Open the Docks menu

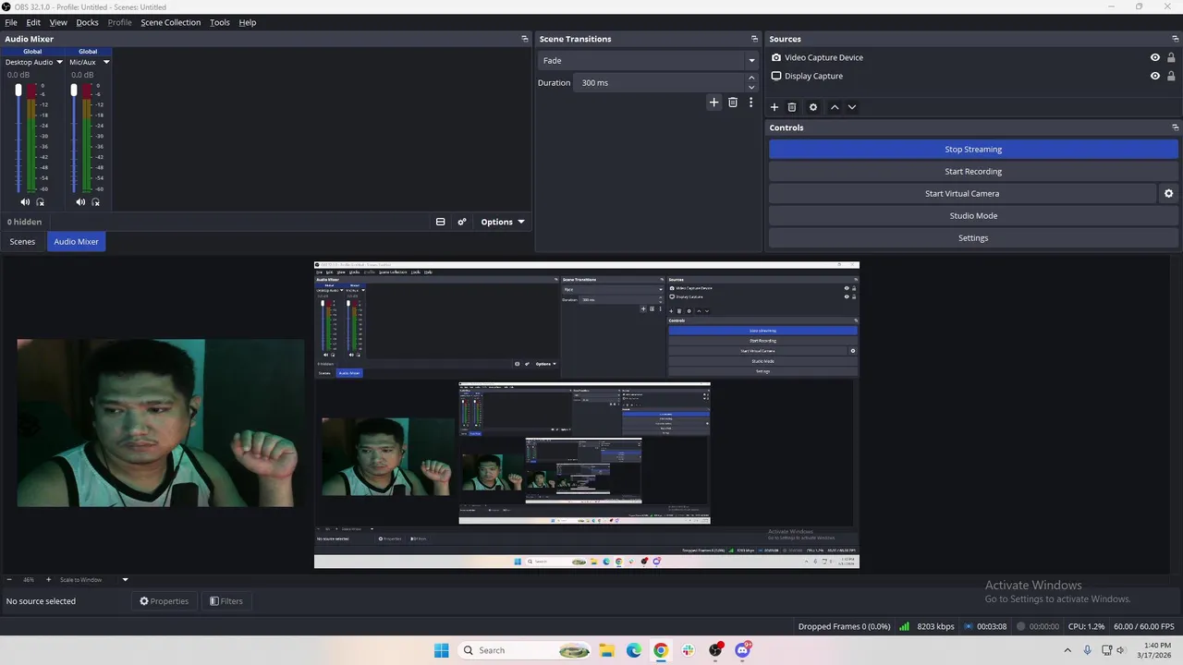click(87, 22)
